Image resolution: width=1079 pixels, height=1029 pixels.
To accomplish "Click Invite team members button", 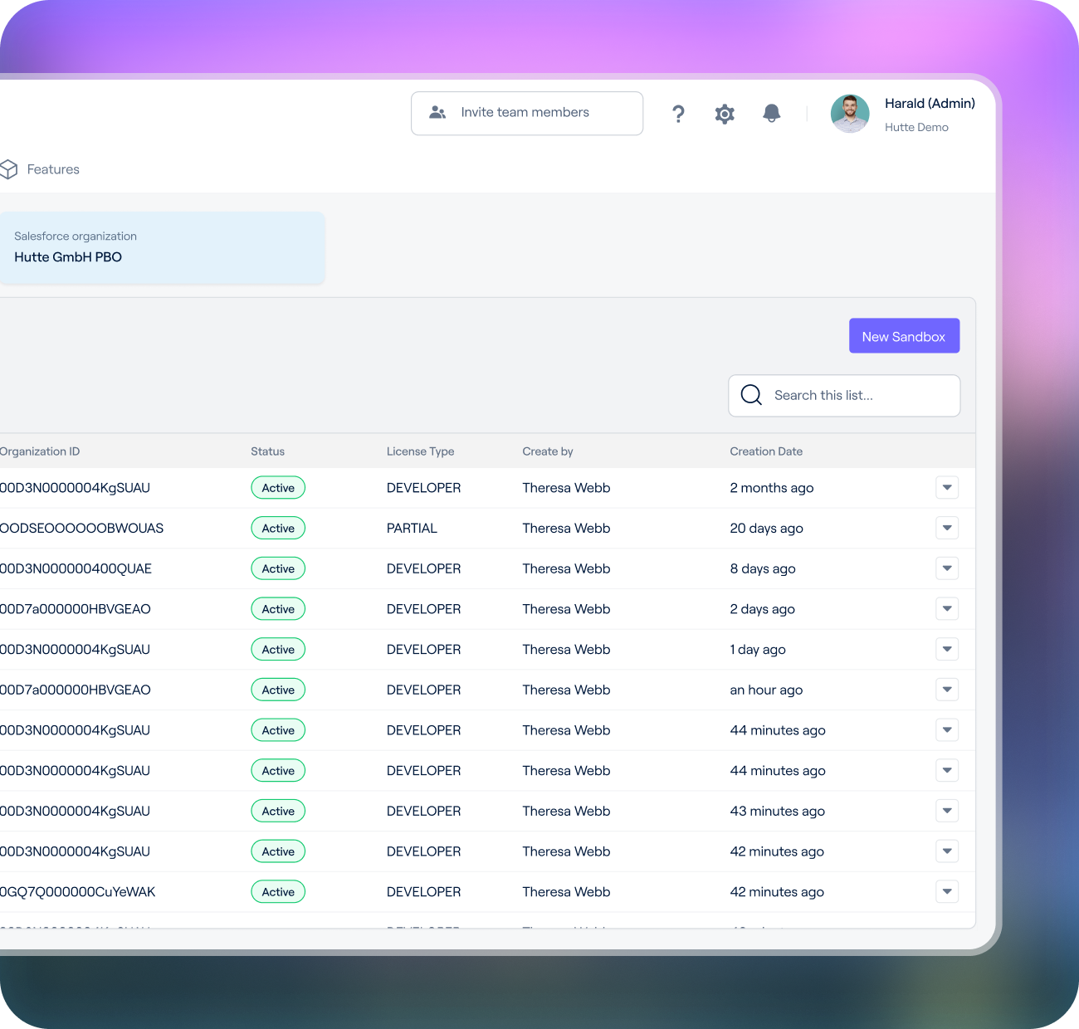I will [x=526, y=113].
